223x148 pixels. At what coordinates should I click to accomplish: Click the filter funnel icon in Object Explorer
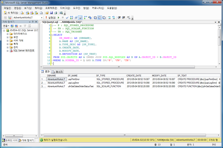tap(25, 26)
